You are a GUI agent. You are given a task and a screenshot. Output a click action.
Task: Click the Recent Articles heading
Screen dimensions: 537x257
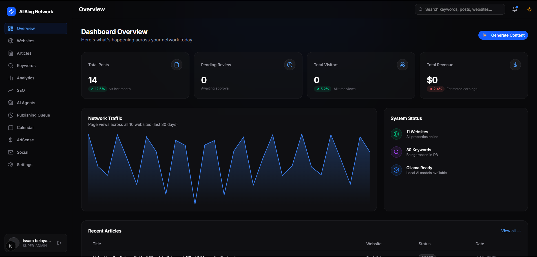click(x=105, y=231)
